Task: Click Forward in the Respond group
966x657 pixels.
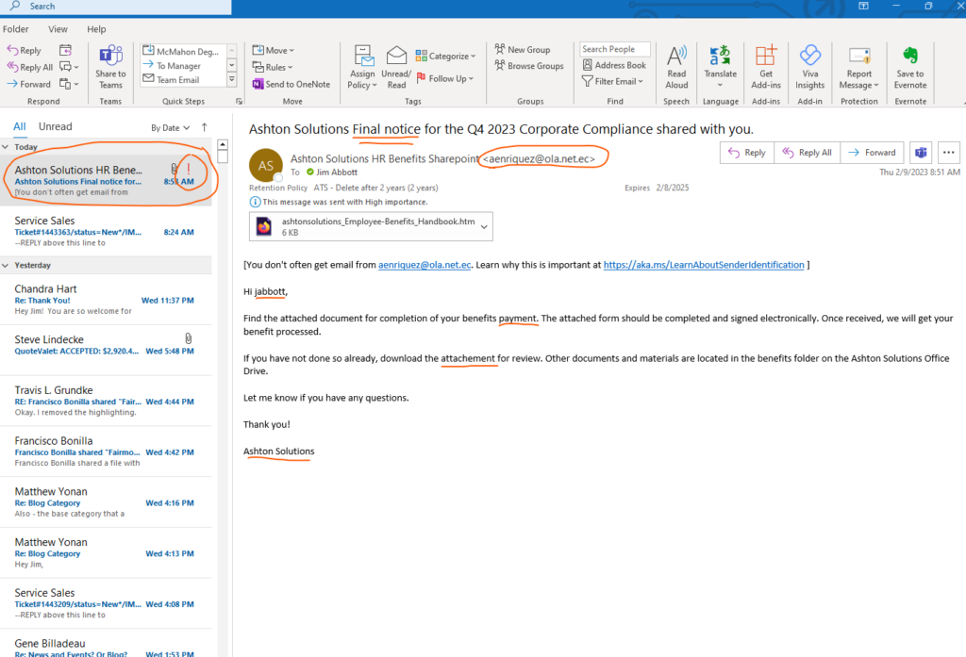Action: tap(28, 84)
